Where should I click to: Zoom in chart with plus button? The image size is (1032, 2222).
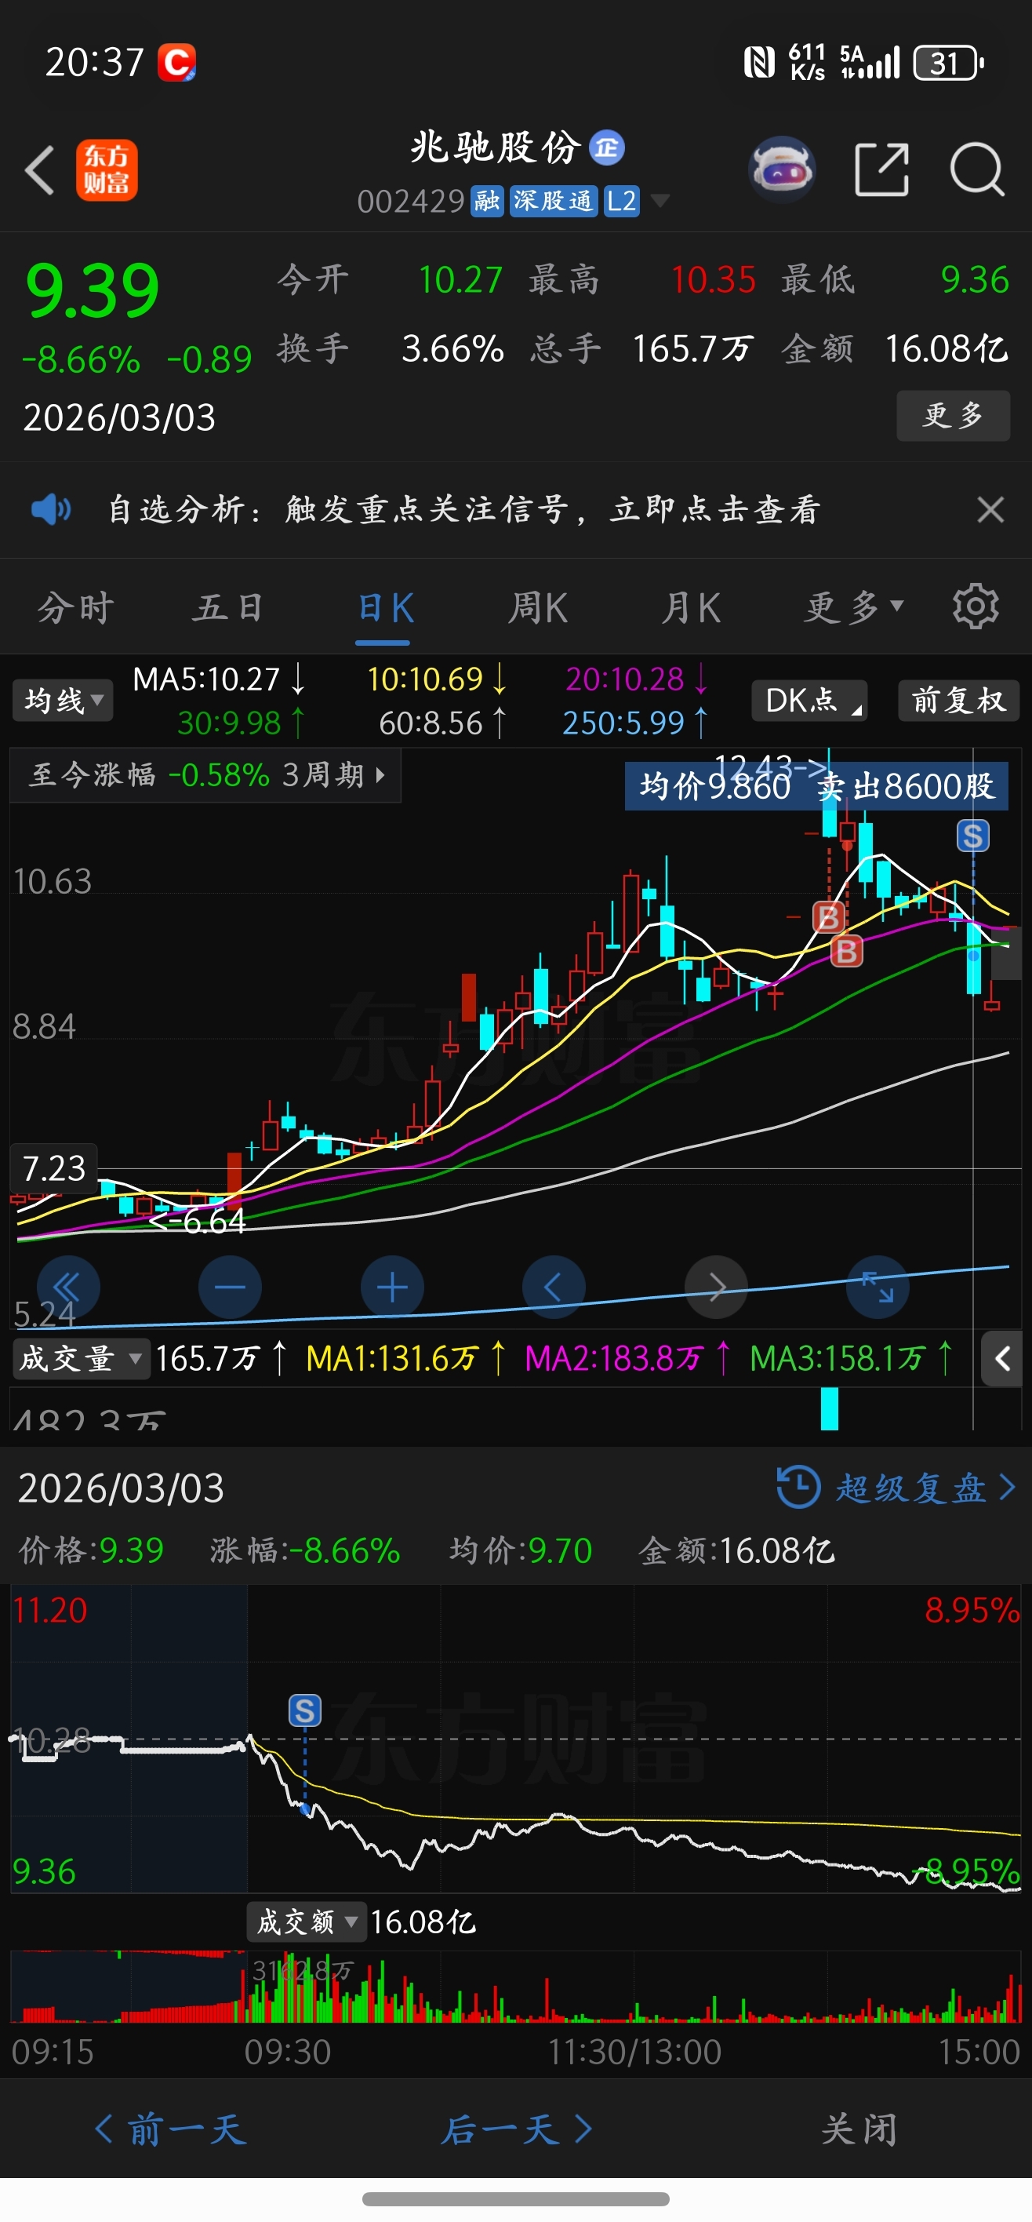(392, 1287)
